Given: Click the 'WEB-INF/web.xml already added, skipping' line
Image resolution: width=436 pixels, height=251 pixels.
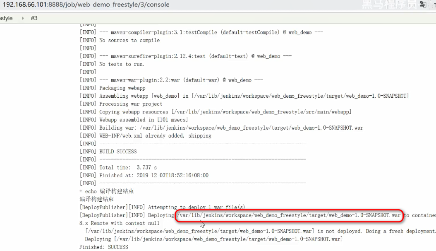Looking at the screenshot, I should tap(146, 136).
